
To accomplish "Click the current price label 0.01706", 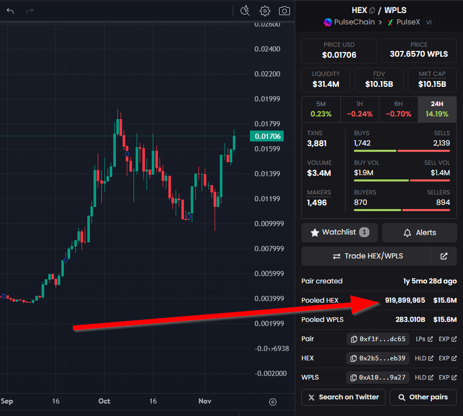I will 267,136.
